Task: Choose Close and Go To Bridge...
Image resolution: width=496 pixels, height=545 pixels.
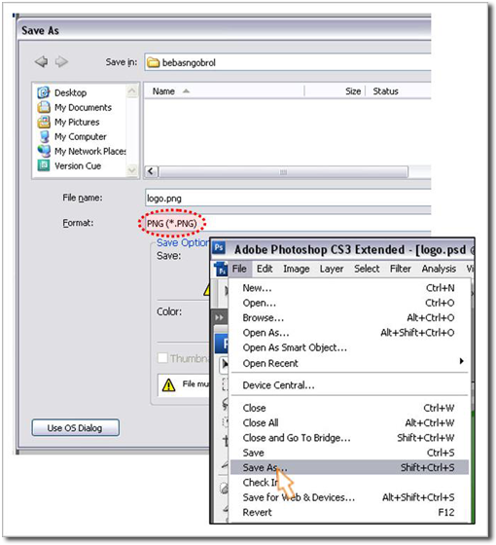Action: 349,438
